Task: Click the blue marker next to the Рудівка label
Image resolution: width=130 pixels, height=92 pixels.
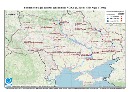Action: pos(99,41)
